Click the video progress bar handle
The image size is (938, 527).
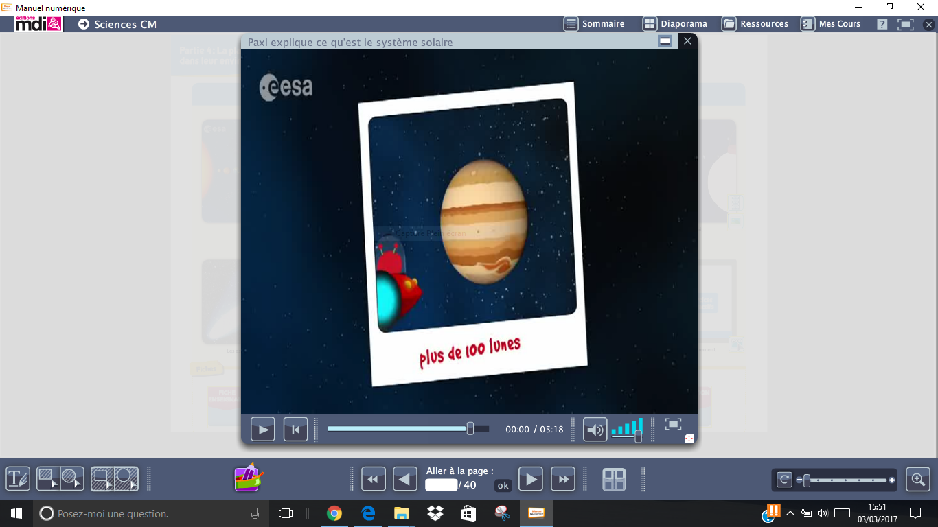click(x=470, y=429)
